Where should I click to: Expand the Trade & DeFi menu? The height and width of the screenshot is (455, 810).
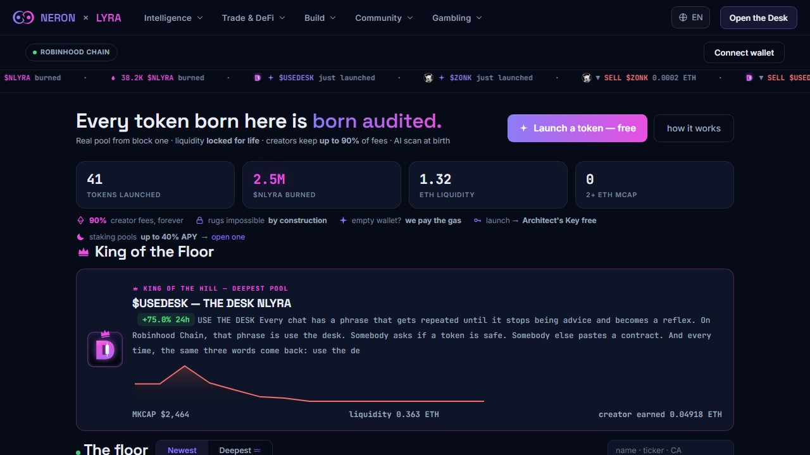coord(254,18)
